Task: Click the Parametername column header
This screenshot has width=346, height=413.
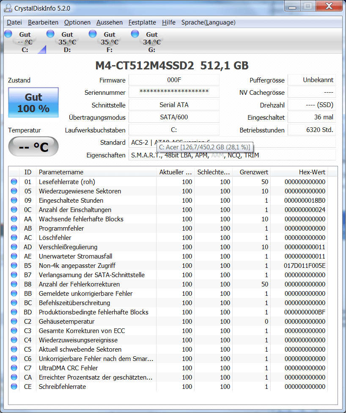Action: coord(96,172)
